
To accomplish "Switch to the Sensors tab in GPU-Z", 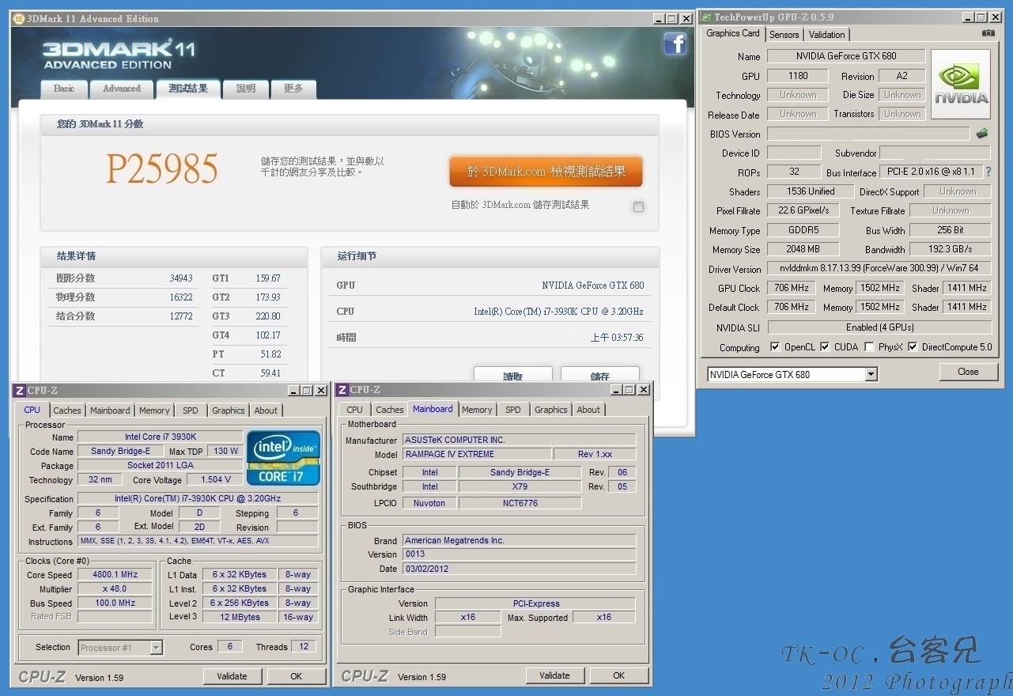I will coord(784,35).
